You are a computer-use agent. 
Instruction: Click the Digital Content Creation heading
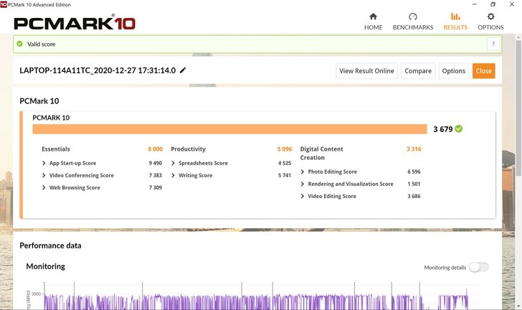321,154
